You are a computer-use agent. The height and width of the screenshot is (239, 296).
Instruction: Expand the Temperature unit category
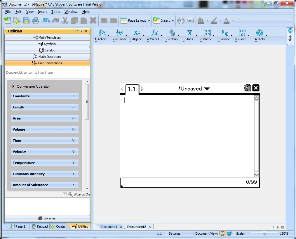point(44,163)
